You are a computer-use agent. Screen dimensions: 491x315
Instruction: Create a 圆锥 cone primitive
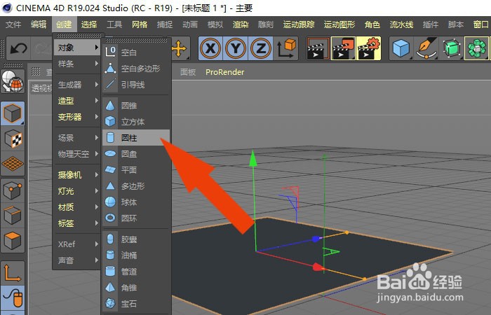pyautogui.click(x=136, y=105)
